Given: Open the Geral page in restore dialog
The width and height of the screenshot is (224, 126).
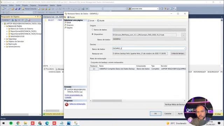Looking at the screenshot, I should [69, 22].
